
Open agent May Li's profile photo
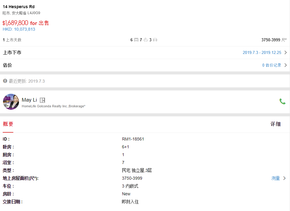(11, 102)
